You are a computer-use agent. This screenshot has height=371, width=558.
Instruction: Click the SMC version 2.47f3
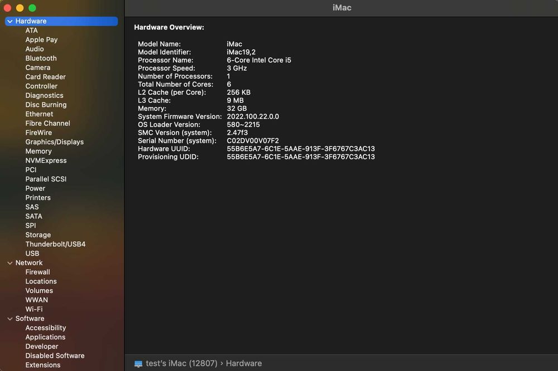pyautogui.click(x=237, y=133)
